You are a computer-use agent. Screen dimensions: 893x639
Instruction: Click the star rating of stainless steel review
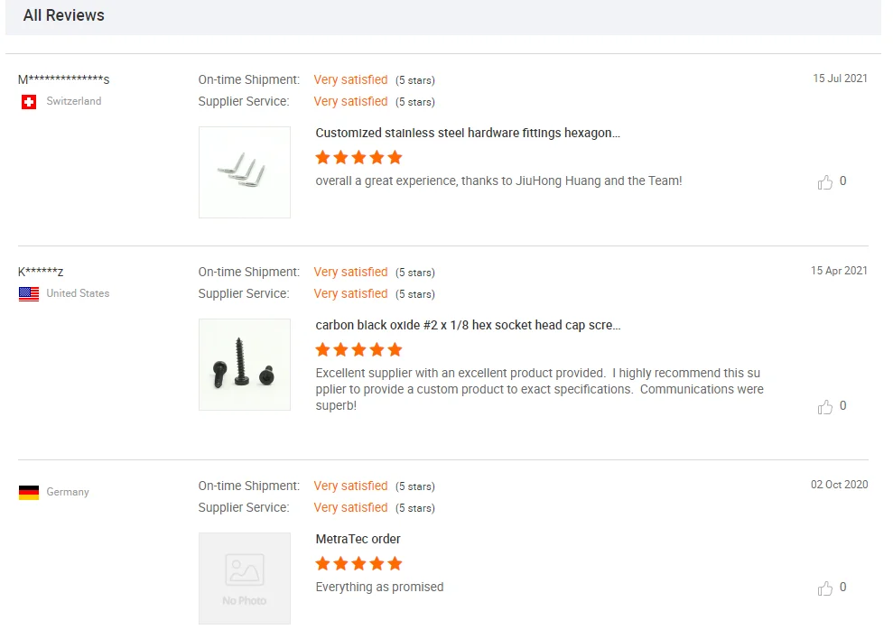[358, 158]
